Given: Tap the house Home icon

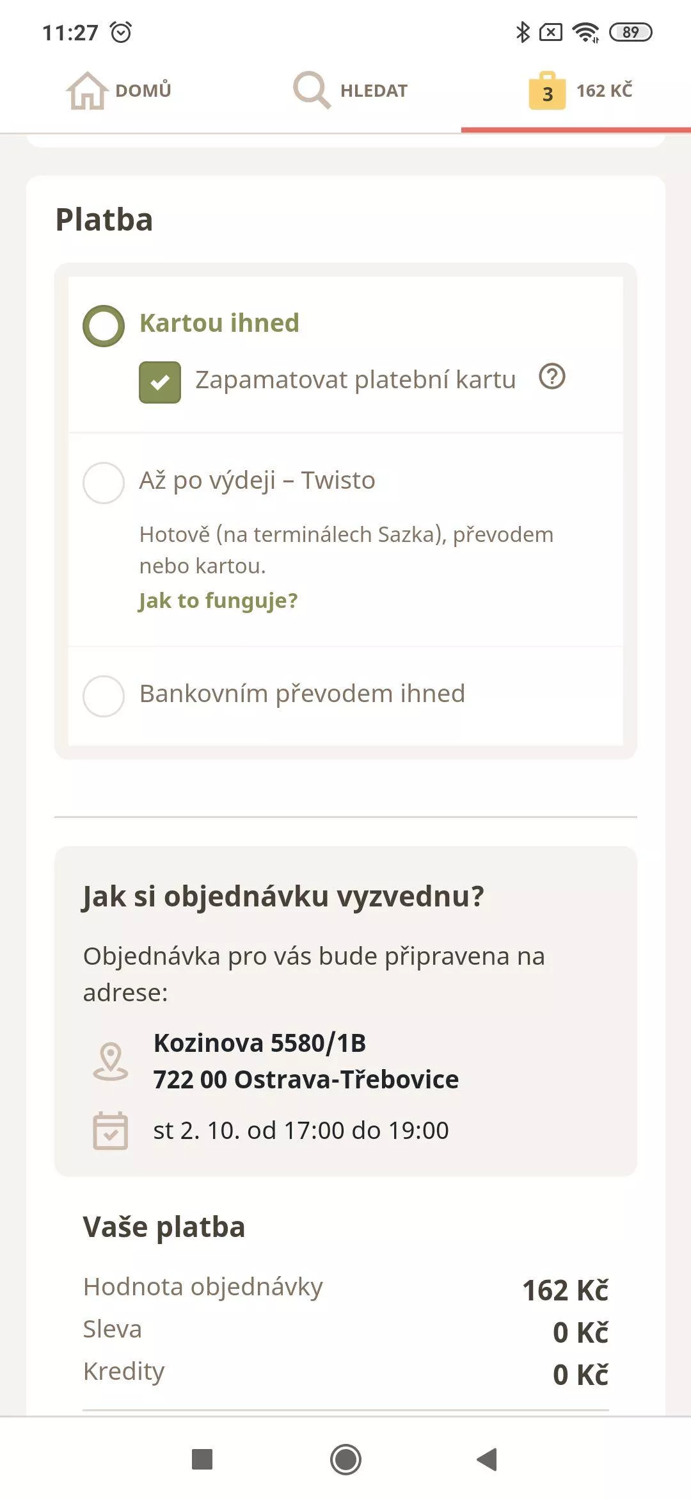Looking at the screenshot, I should click(x=87, y=90).
